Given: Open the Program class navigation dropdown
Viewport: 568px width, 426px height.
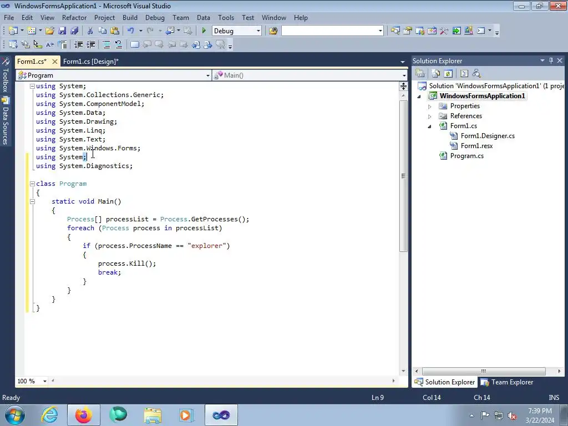Looking at the screenshot, I should [207, 75].
